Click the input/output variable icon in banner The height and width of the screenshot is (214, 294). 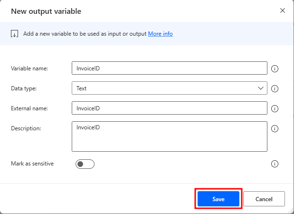click(x=14, y=34)
